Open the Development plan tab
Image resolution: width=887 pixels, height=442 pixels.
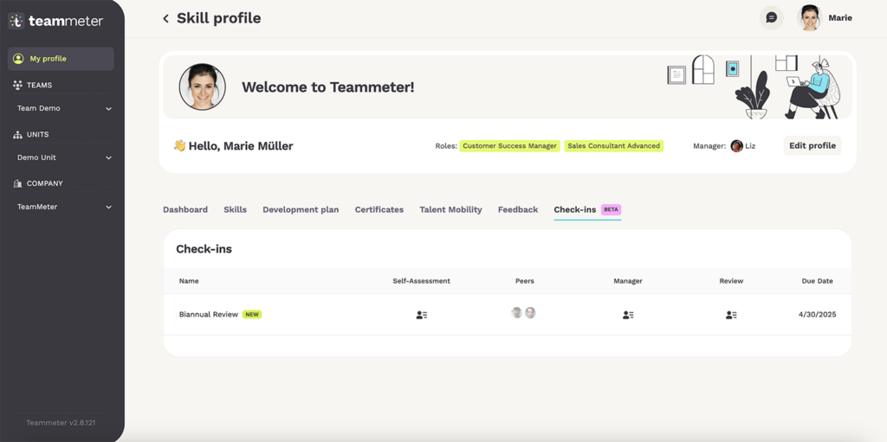301,209
